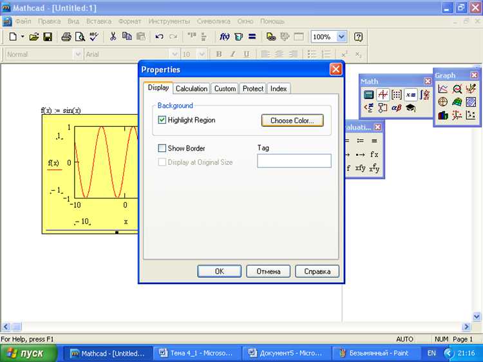
Task: Open Print Preview from the toolbar
Action: pyautogui.click(x=80, y=37)
